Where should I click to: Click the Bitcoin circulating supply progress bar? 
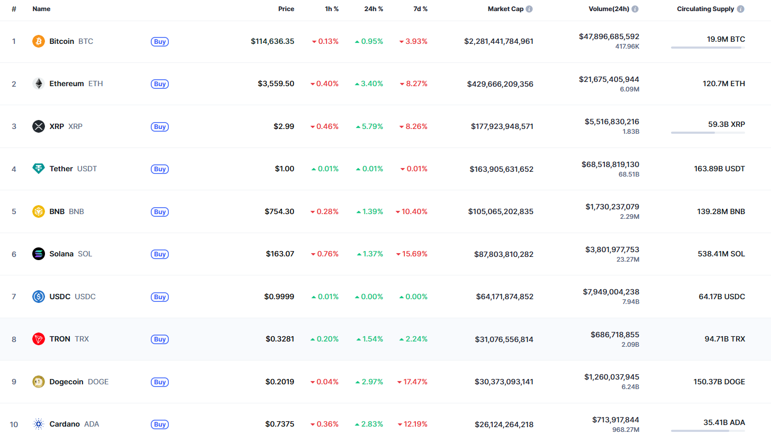click(708, 48)
